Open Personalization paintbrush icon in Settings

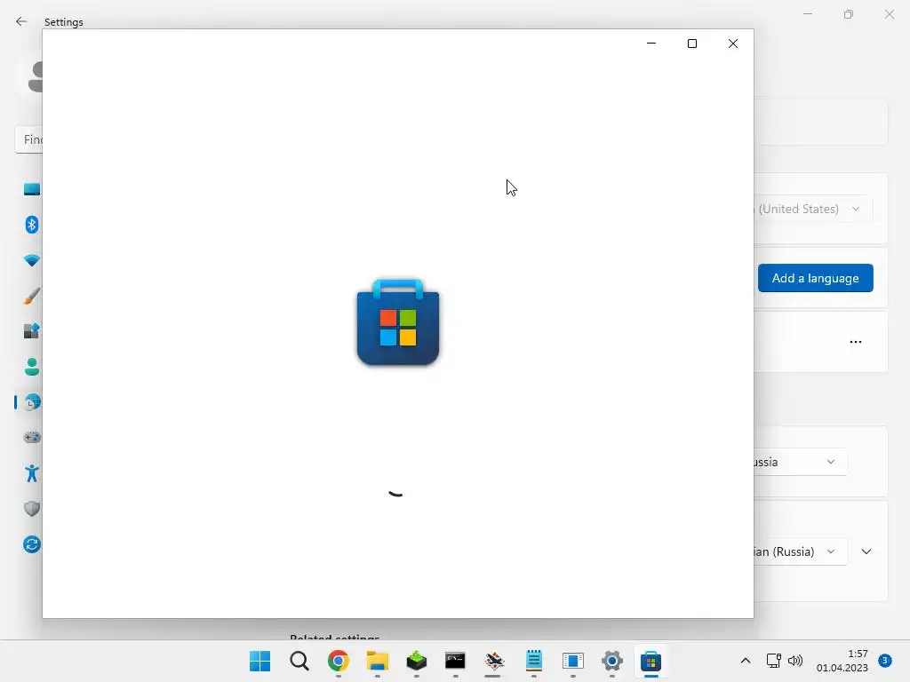[32, 296]
